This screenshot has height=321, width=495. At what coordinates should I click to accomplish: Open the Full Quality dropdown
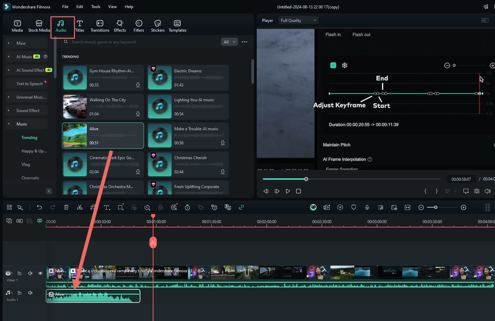click(298, 21)
